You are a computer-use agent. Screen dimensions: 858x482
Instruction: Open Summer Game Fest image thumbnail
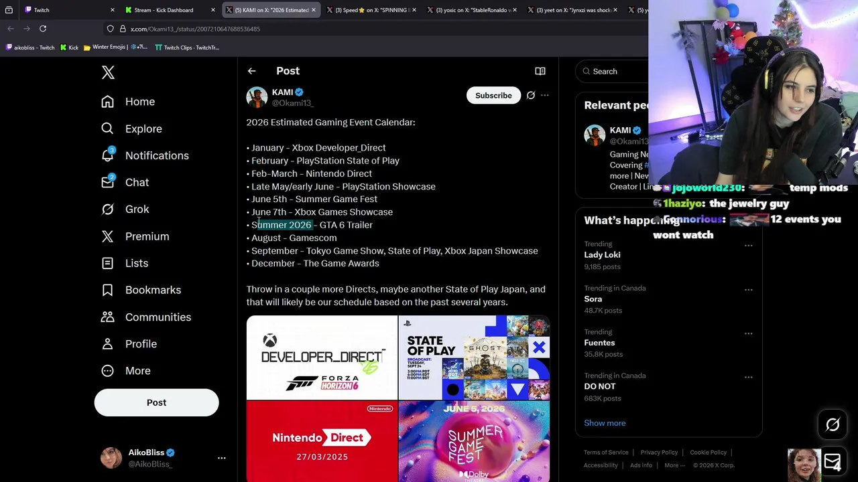(474, 442)
